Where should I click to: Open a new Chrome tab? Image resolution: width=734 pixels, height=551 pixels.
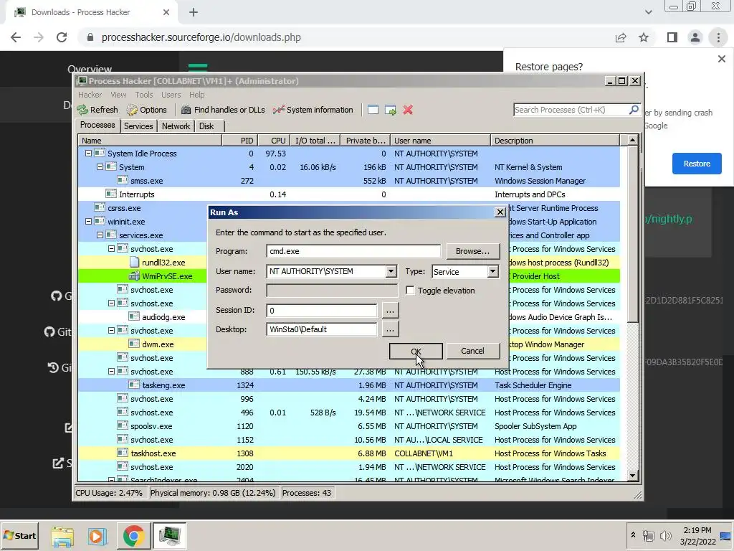tap(194, 12)
